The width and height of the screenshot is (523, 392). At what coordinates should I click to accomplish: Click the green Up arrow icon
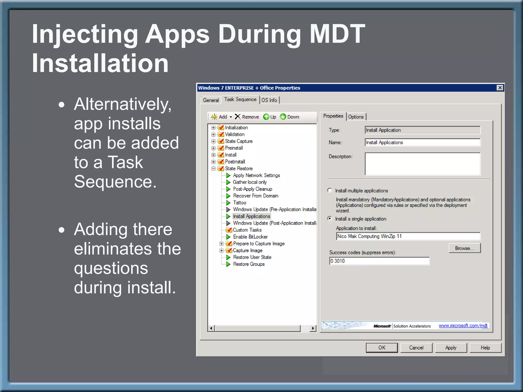point(266,117)
